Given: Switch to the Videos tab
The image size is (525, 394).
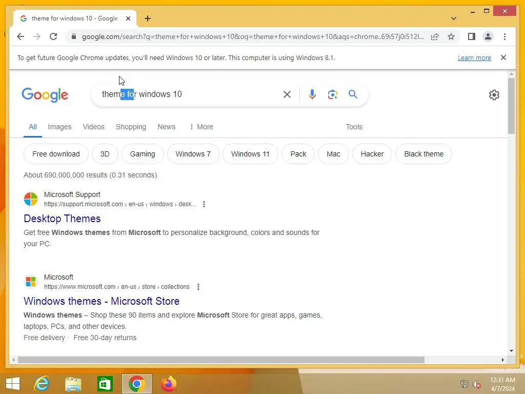Looking at the screenshot, I should click(x=93, y=127).
